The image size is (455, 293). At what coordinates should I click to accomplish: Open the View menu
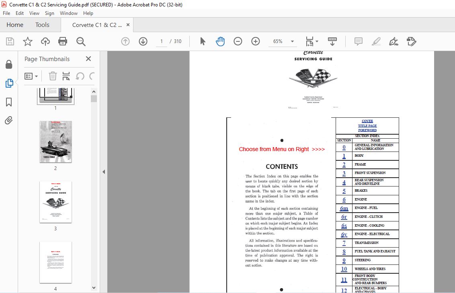[34, 13]
